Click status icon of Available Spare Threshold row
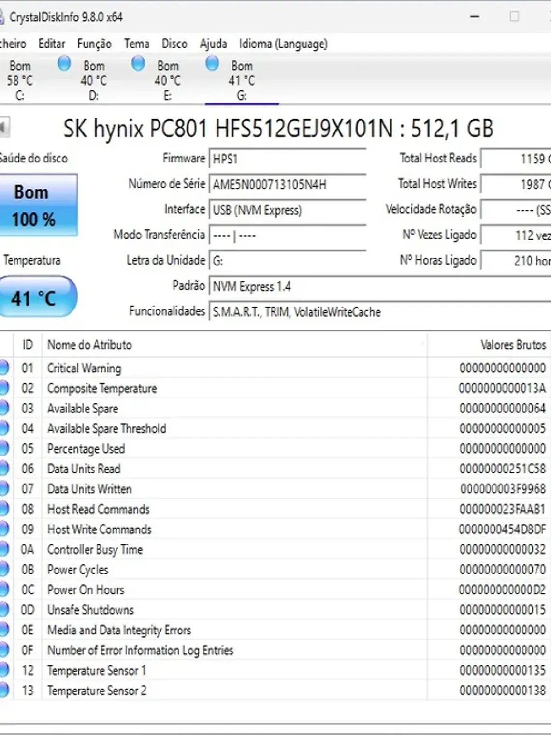 tap(4, 428)
